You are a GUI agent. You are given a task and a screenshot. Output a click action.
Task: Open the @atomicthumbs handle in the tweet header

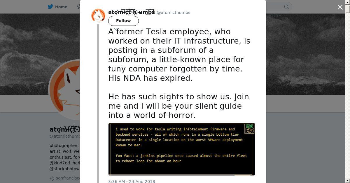[x=174, y=12]
